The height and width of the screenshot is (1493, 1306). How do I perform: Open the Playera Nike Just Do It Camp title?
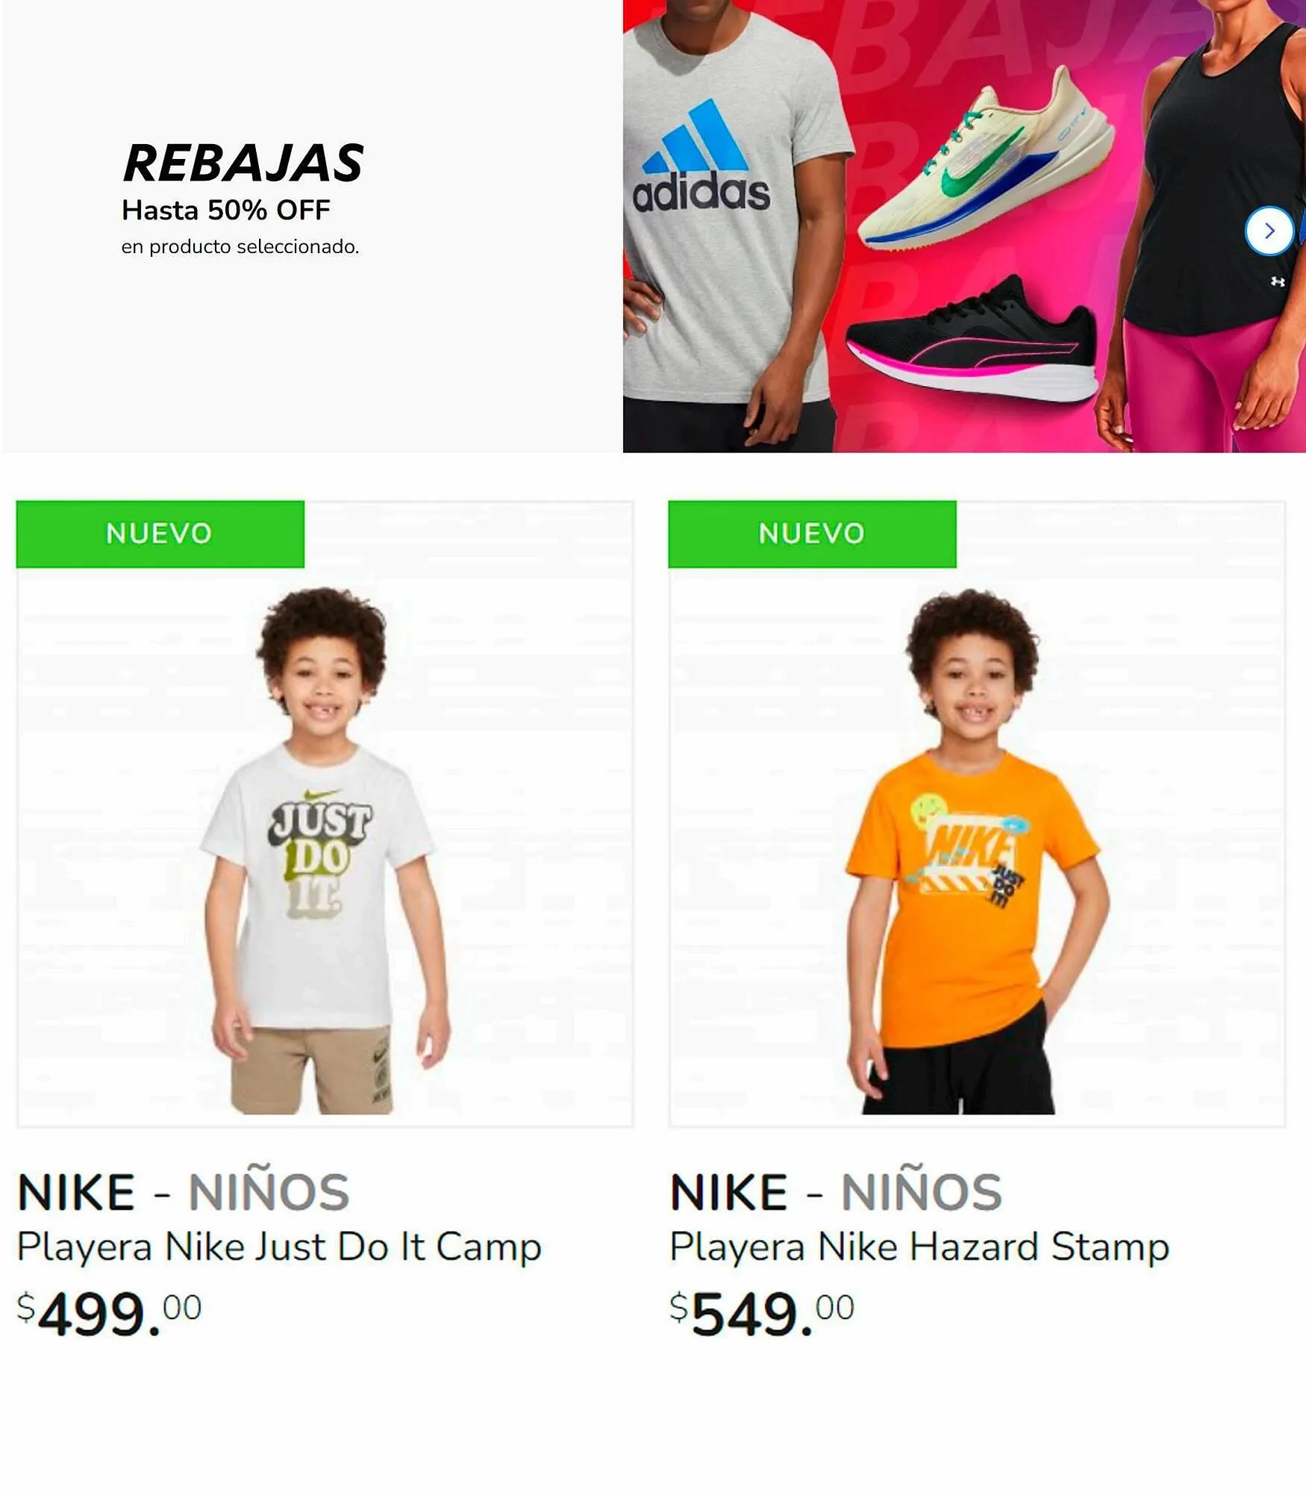279,1247
